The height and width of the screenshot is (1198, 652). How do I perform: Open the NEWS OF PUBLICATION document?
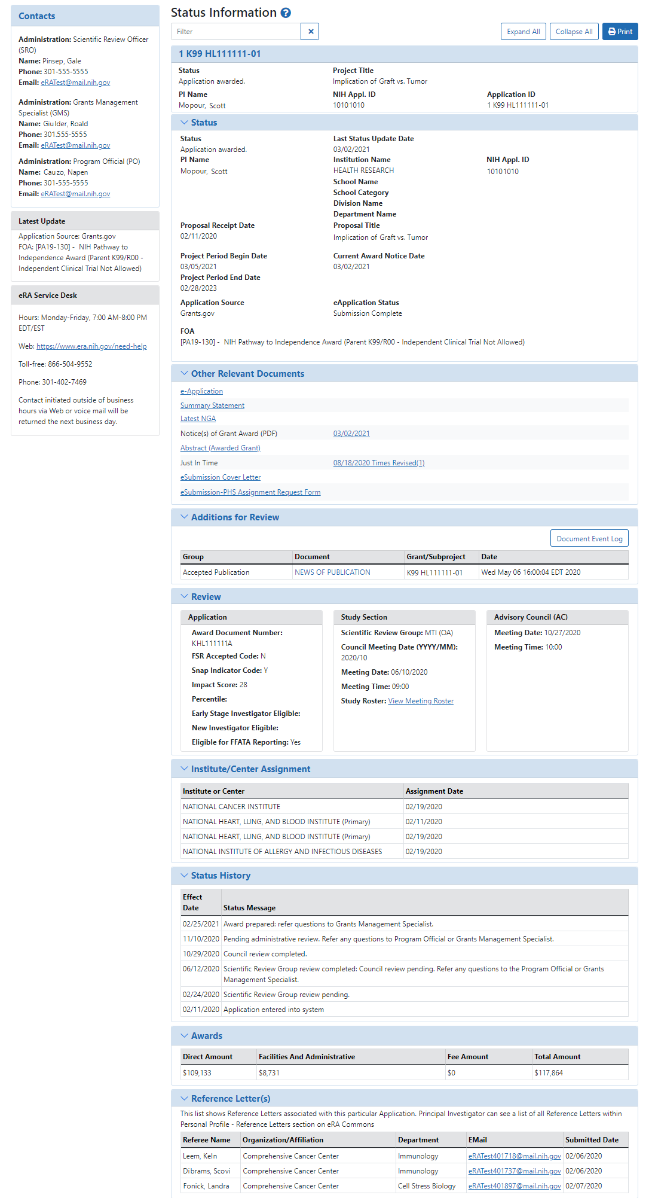pyautogui.click(x=332, y=572)
